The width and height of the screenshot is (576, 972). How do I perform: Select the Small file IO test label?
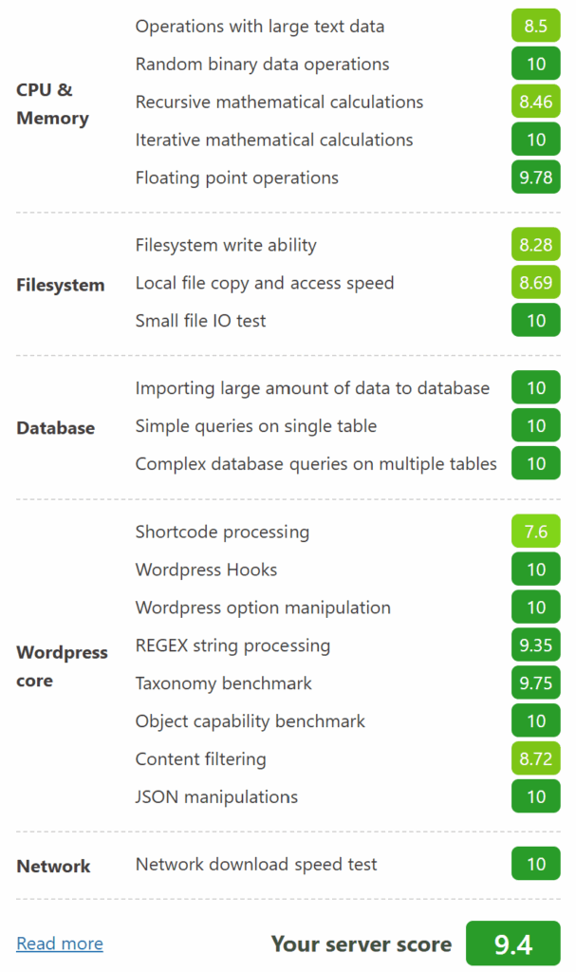200,321
